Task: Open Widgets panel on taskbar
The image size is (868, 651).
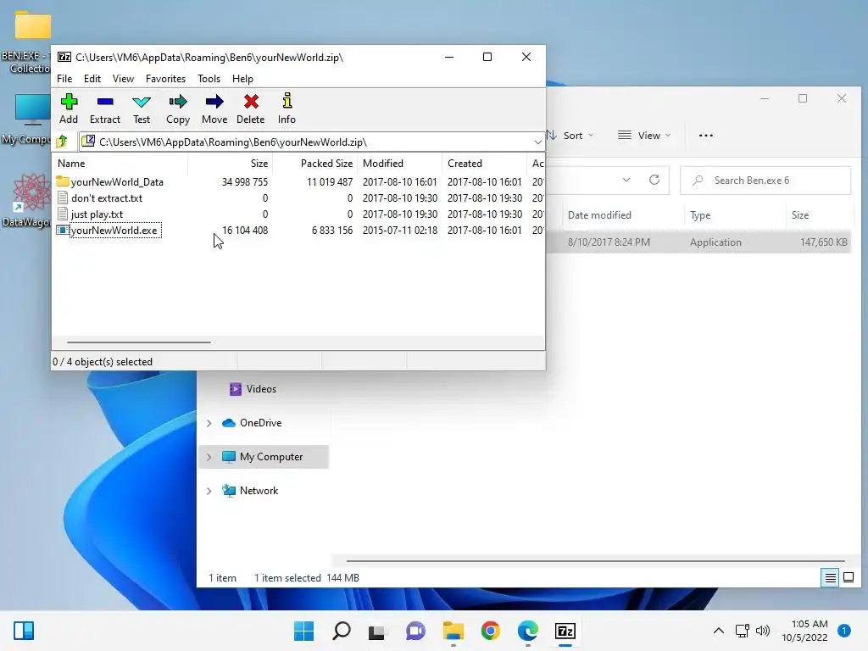Action: coord(24,631)
